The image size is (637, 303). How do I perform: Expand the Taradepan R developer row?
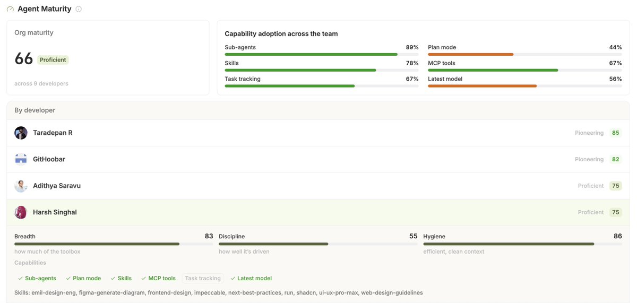tap(318, 133)
